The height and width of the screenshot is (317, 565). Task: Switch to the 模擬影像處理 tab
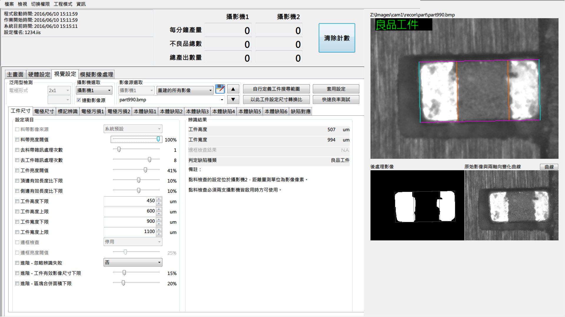point(97,75)
